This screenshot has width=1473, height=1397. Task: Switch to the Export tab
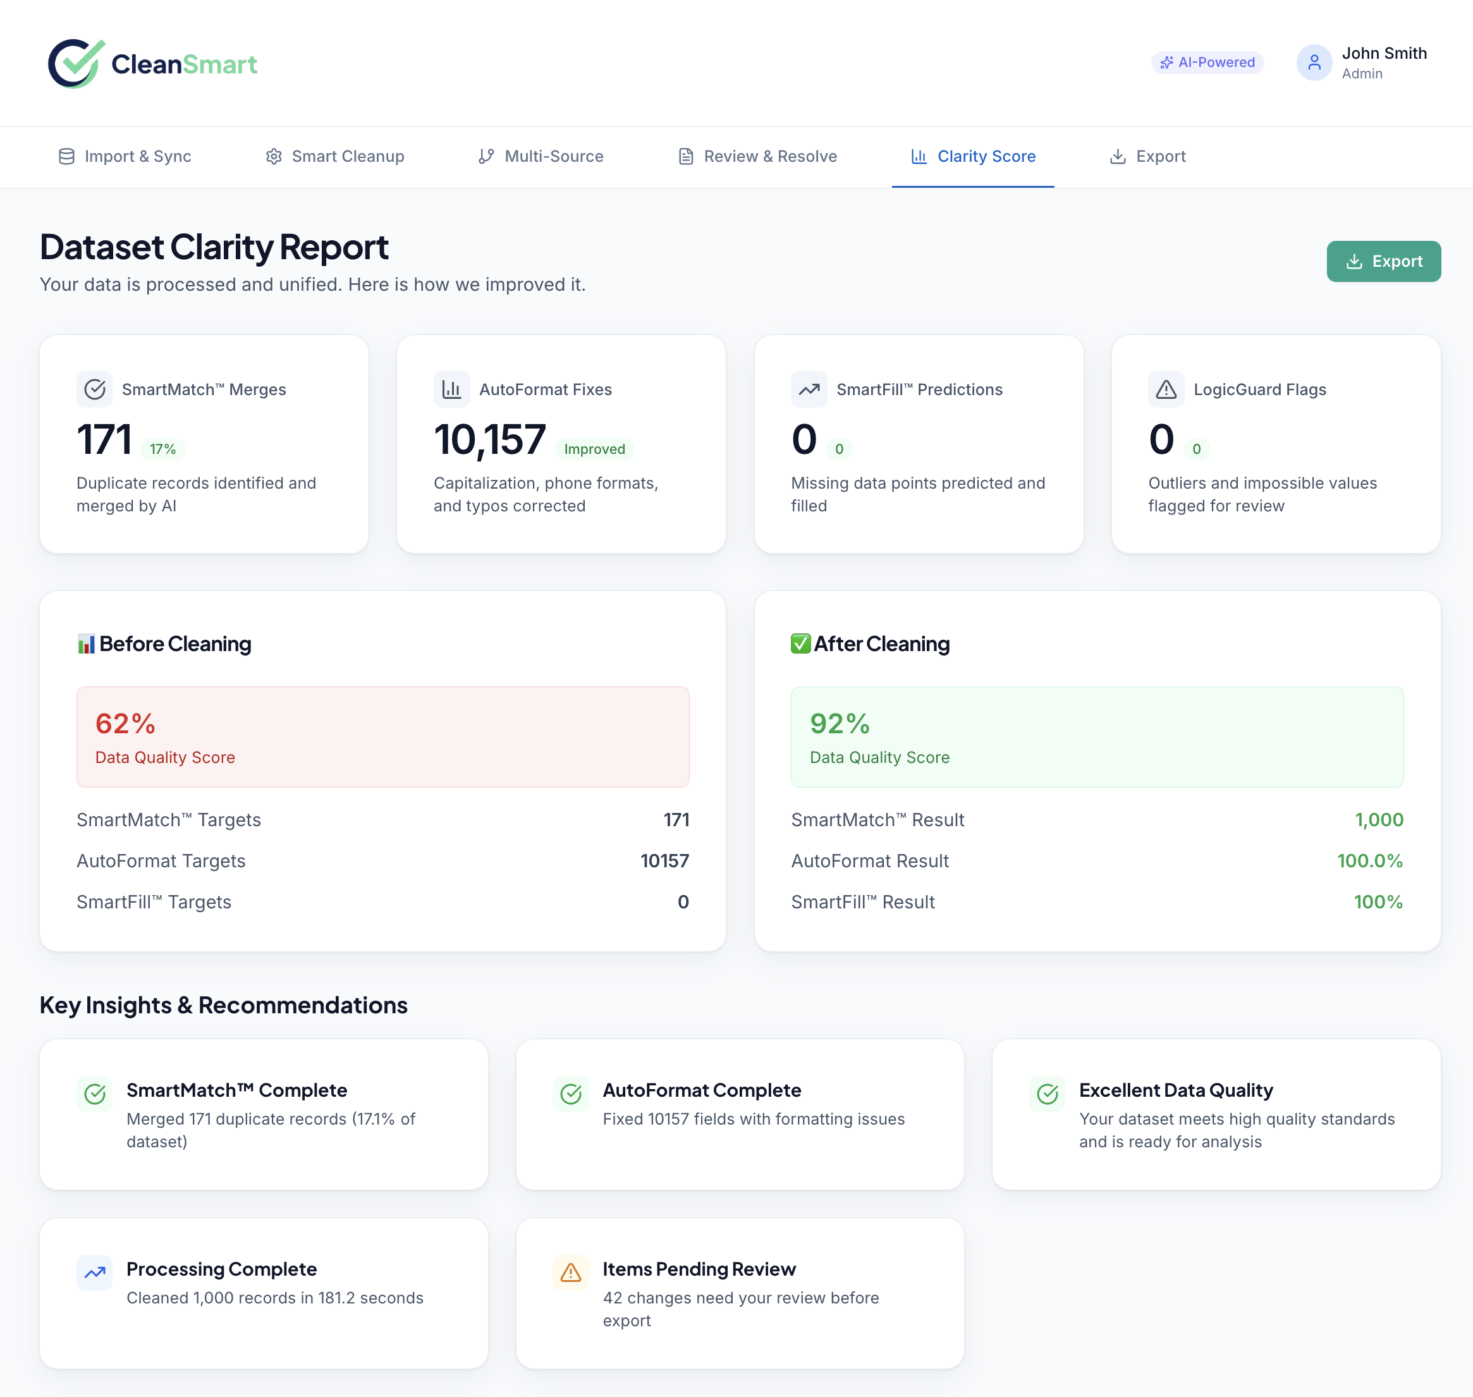coord(1147,156)
